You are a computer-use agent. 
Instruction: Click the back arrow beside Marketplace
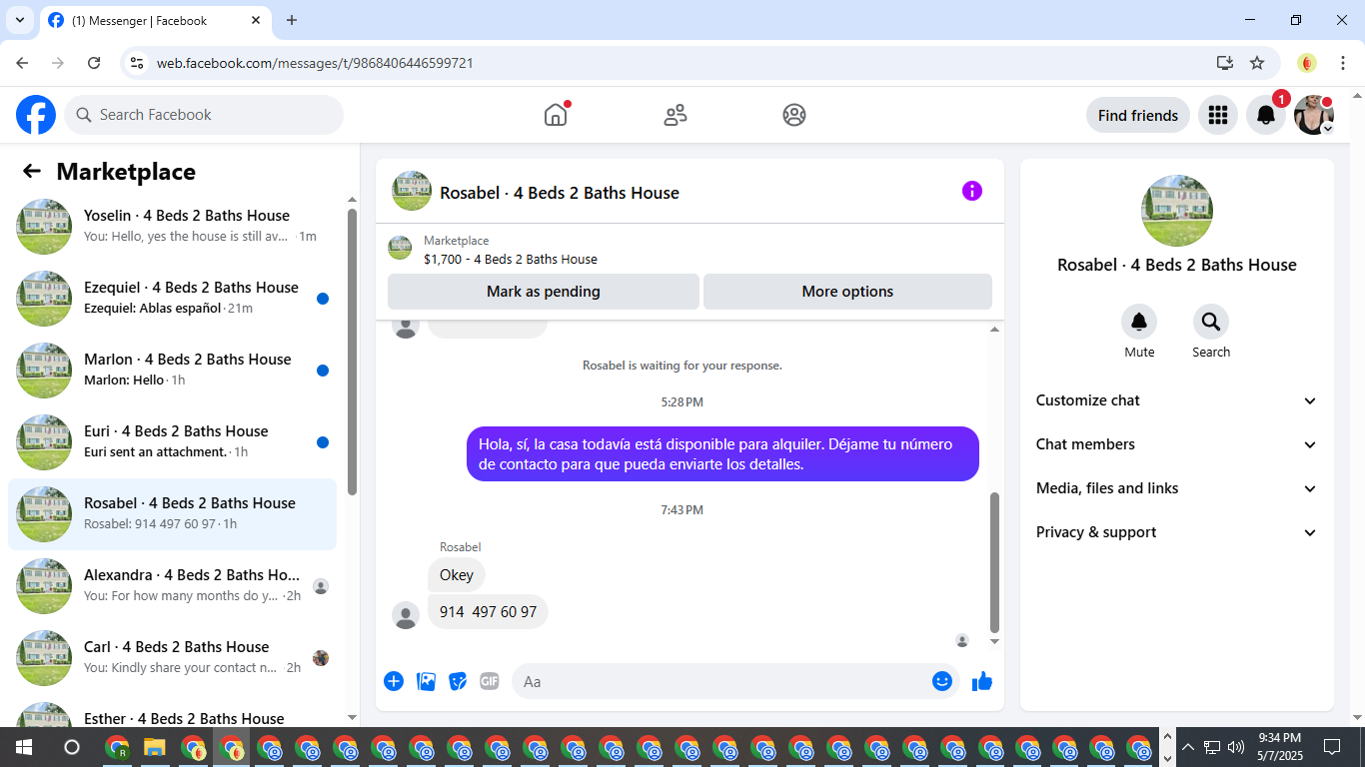click(32, 171)
